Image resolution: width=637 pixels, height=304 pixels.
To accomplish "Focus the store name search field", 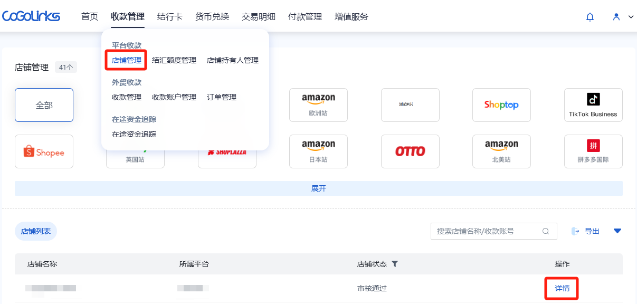I will tap(486, 231).
